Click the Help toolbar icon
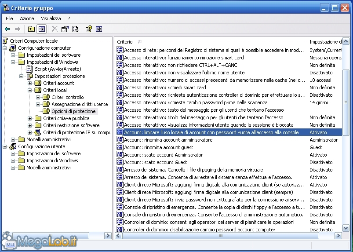This screenshot has height=252, width=353. [x=88, y=29]
